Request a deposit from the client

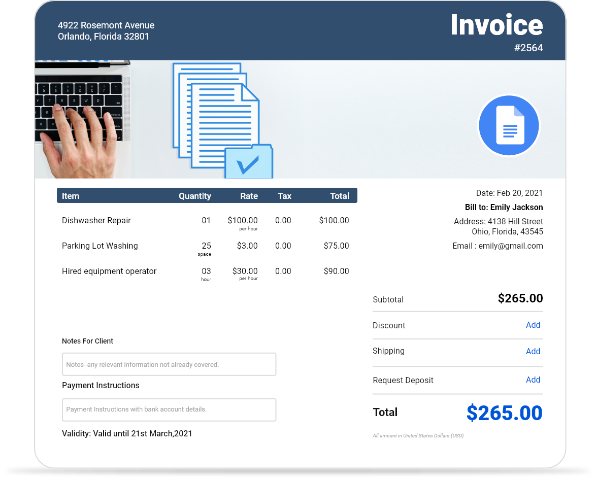533,380
